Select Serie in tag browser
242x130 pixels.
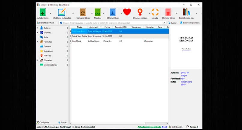coord(46,37)
